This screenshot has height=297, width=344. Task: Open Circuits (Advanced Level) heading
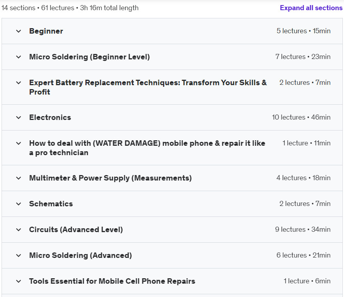point(76,229)
